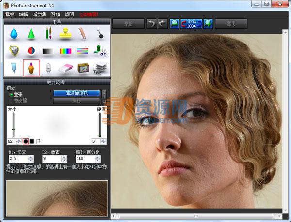Click the 油漆桶填充 fill button

coord(77,93)
